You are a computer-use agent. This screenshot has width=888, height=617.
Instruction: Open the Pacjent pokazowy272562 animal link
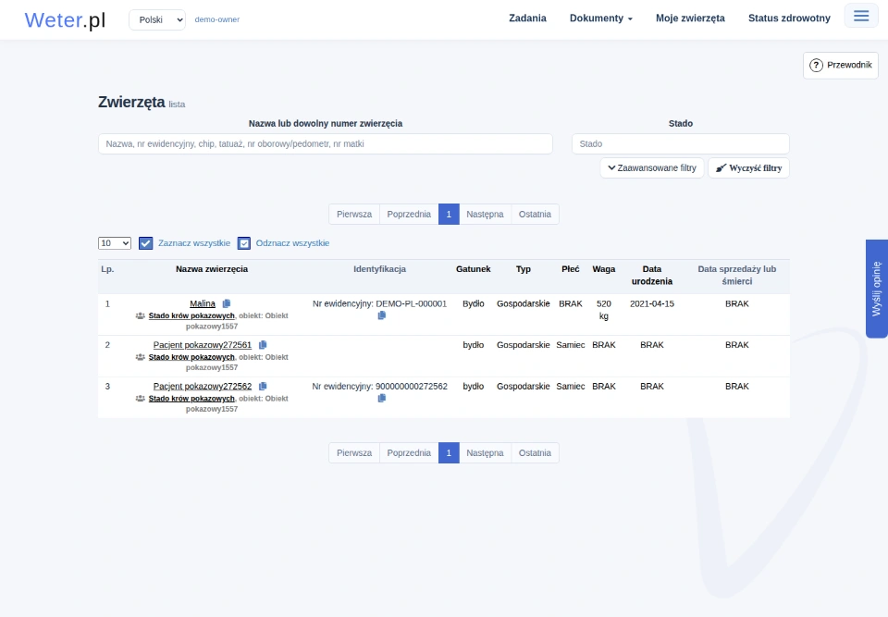(x=203, y=387)
